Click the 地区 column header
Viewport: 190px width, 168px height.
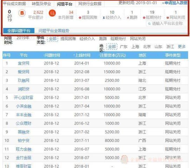tap(142, 55)
